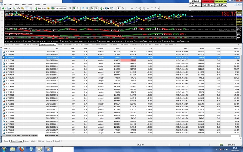243x152 pixels.
Task: Switch to the News terminal tab
Action: 26,141
